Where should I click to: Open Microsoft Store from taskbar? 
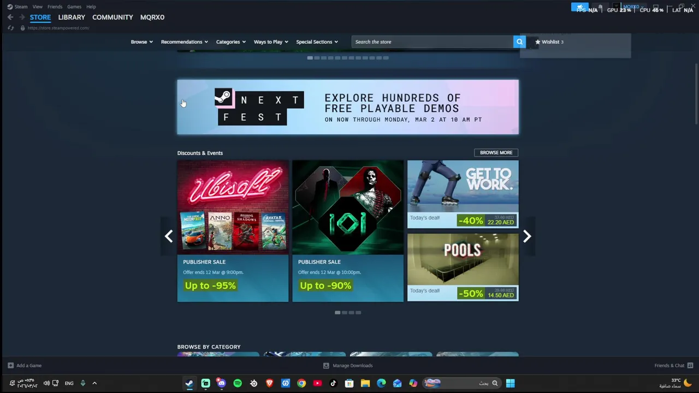coord(349,383)
